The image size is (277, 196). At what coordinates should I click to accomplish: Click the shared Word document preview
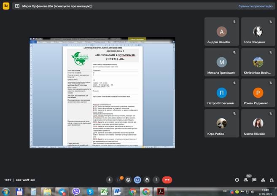[x=102, y=93]
